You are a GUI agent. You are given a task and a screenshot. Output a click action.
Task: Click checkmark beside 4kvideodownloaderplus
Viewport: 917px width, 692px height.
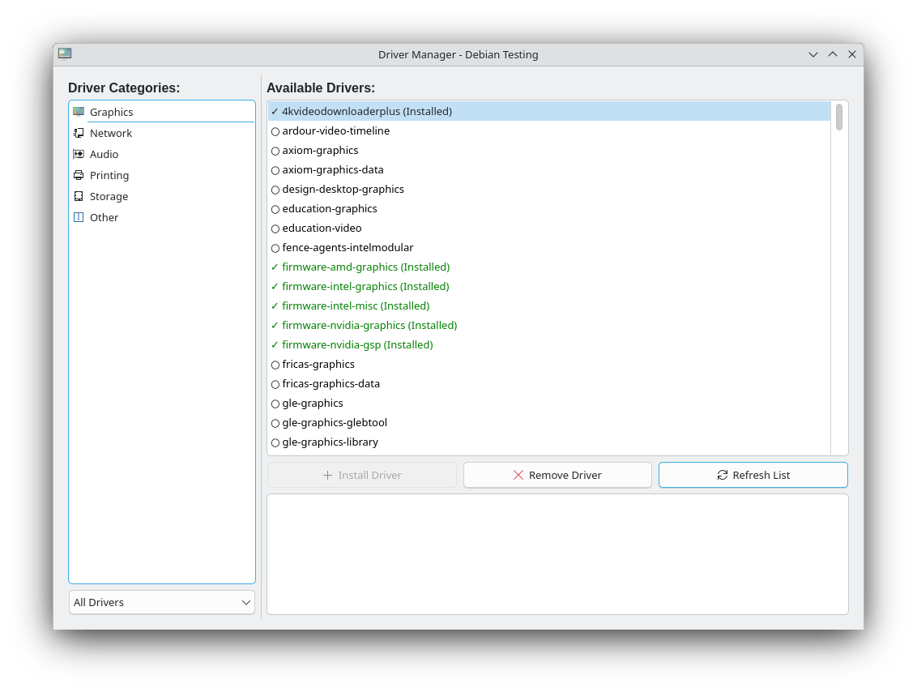tap(275, 111)
